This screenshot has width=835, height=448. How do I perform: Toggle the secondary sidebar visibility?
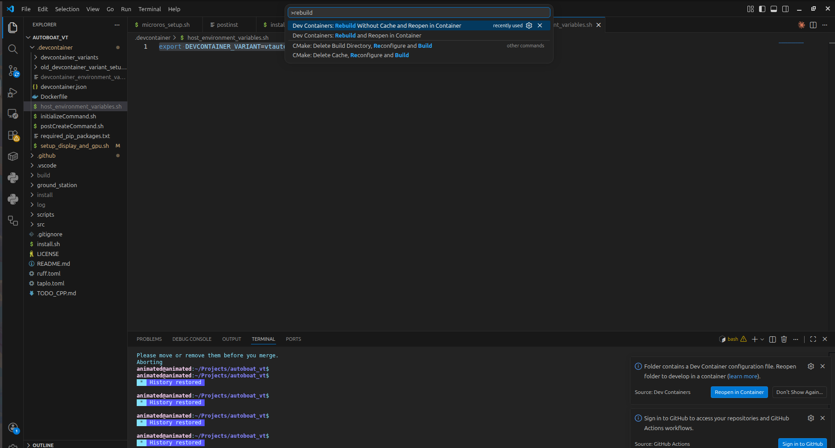[x=785, y=8]
